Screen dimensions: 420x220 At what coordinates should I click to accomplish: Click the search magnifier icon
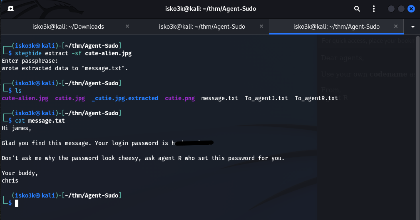357,9
